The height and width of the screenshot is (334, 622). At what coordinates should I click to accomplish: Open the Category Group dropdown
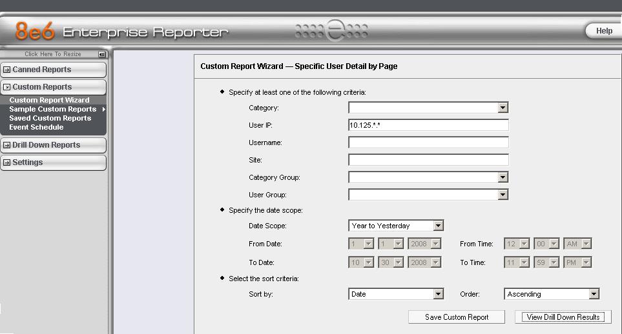click(503, 177)
